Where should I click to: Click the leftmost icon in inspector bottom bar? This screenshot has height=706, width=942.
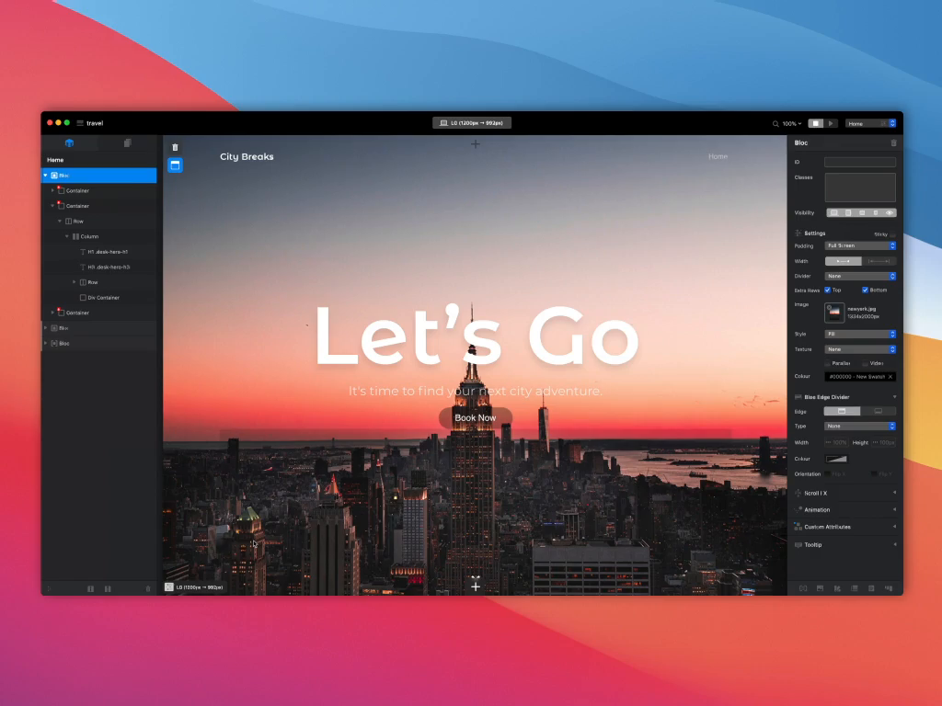pos(802,588)
